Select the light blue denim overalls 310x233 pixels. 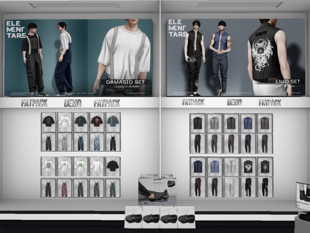point(97,142)
